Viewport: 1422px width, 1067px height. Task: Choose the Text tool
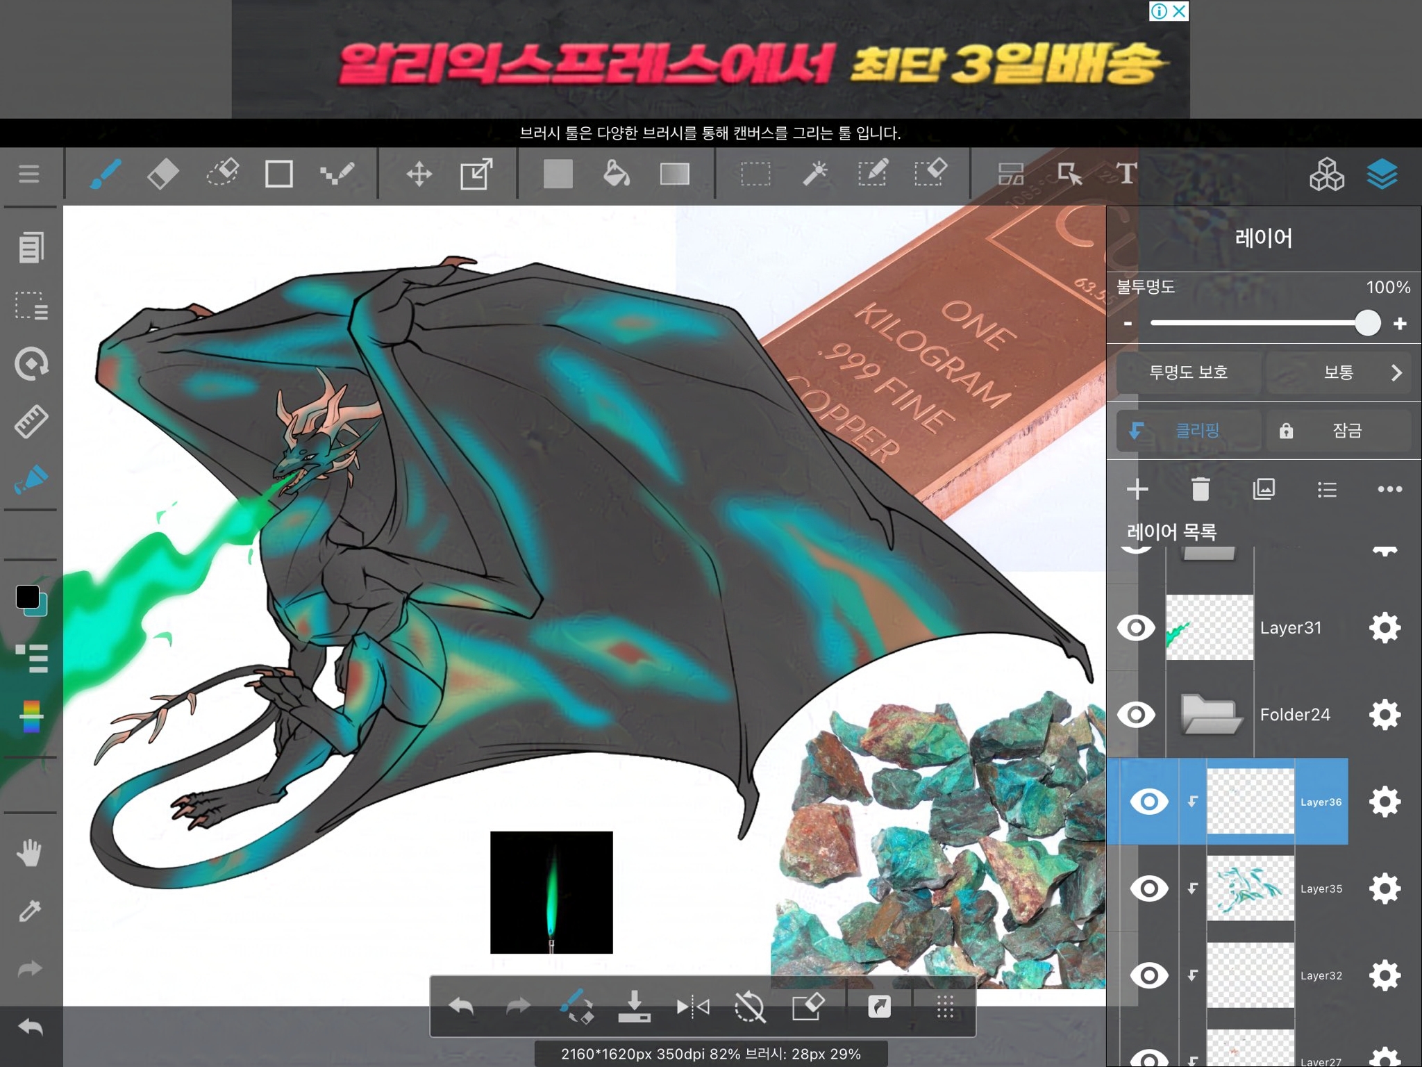click(1126, 174)
